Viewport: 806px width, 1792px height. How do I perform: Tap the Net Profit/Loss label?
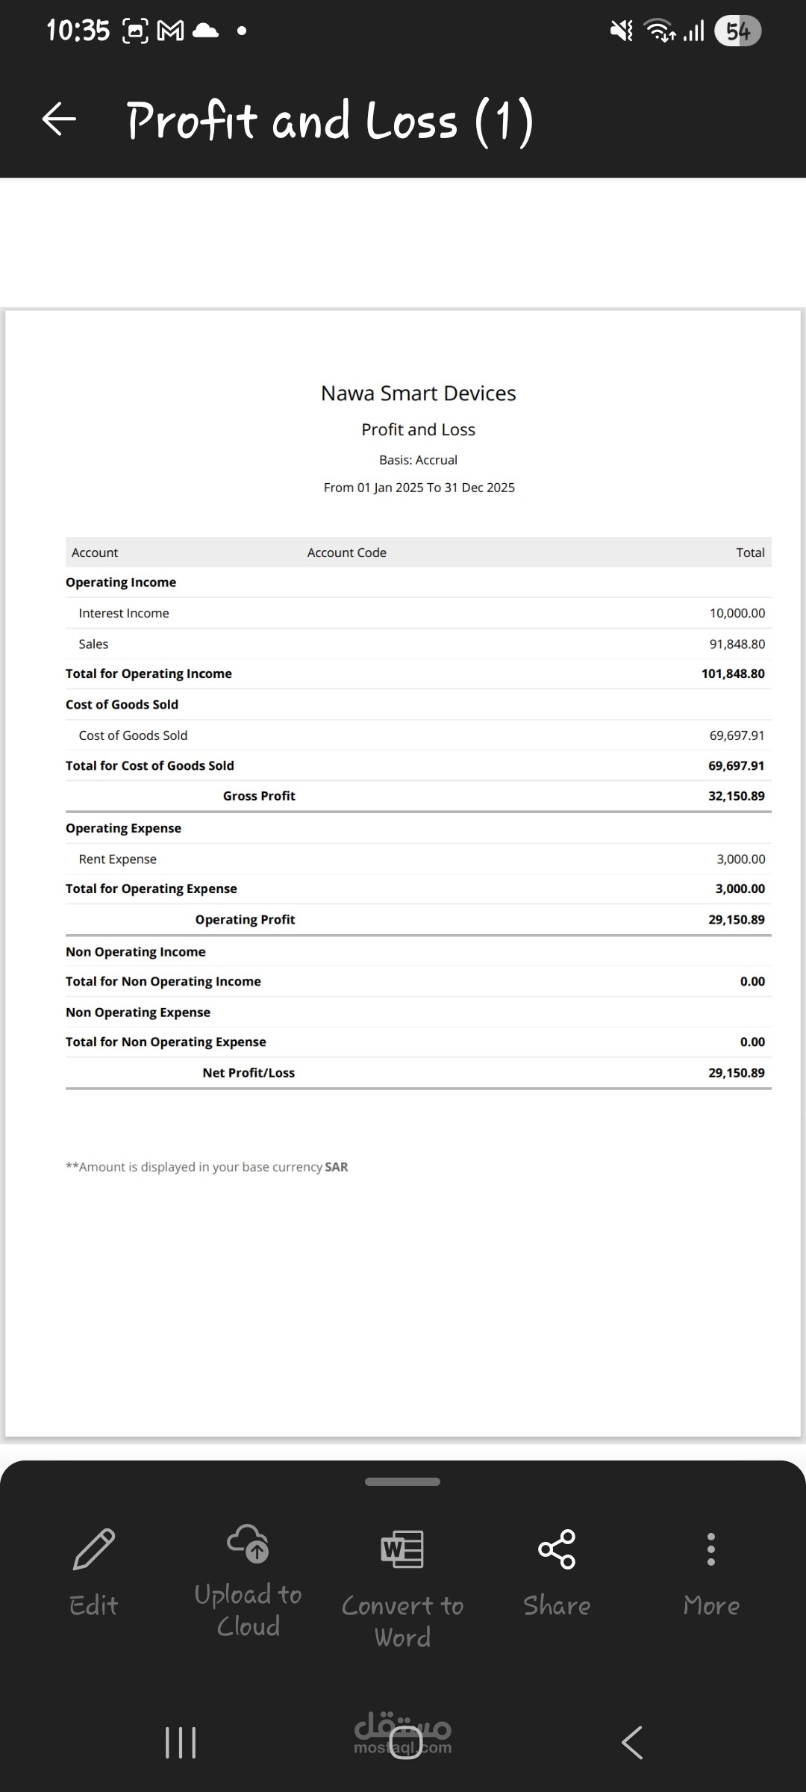[x=249, y=1073]
